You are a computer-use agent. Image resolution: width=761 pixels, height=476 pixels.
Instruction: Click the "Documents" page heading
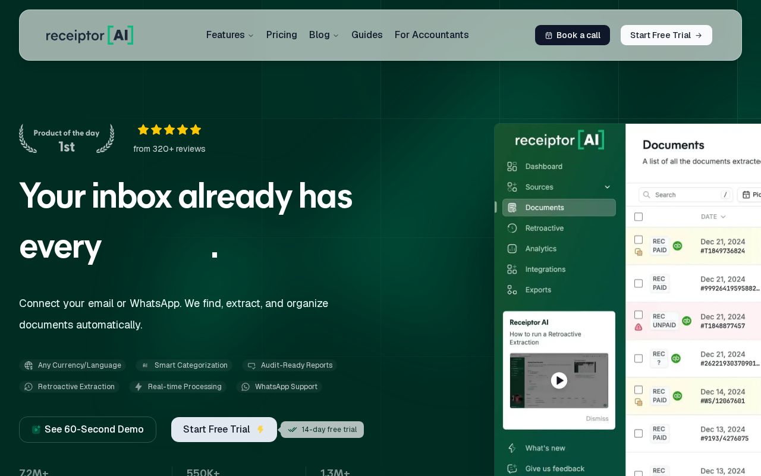(x=674, y=145)
